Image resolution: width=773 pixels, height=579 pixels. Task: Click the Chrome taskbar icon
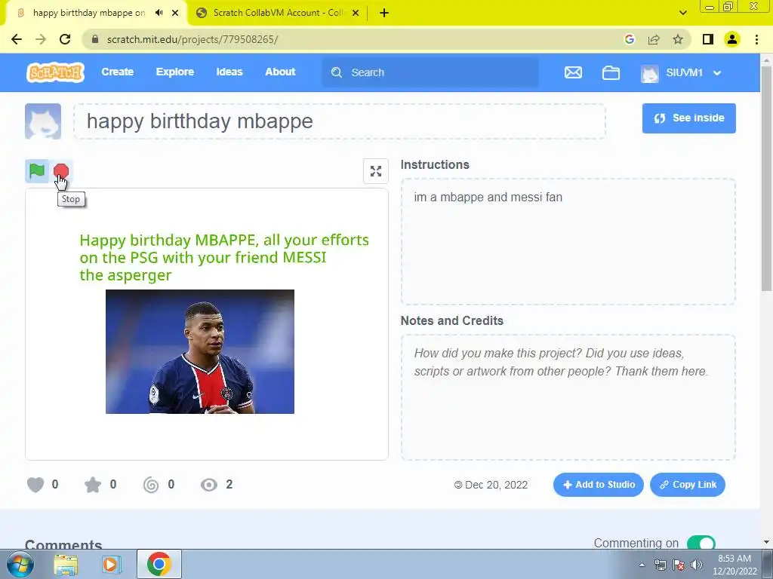[x=159, y=564]
